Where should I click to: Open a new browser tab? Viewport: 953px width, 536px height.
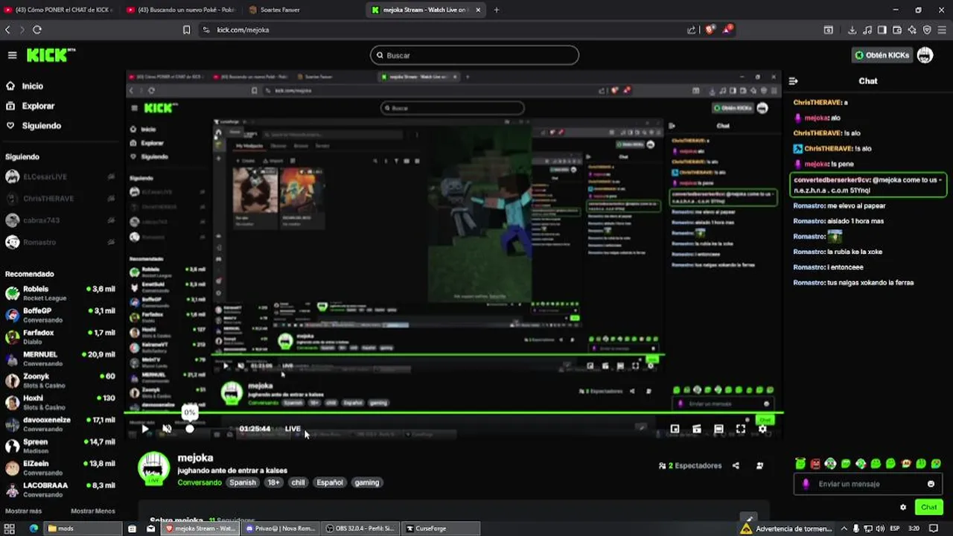pos(497,10)
